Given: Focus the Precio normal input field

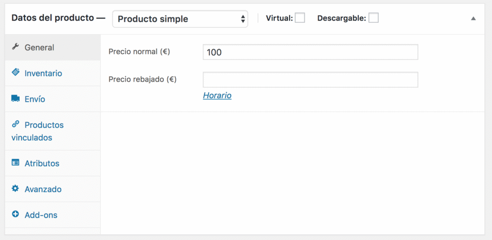Looking at the screenshot, I should coord(310,52).
